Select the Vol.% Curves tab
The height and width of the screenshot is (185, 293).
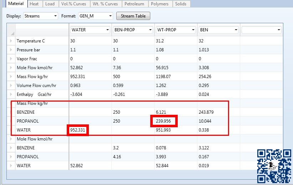tap(71, 4)
